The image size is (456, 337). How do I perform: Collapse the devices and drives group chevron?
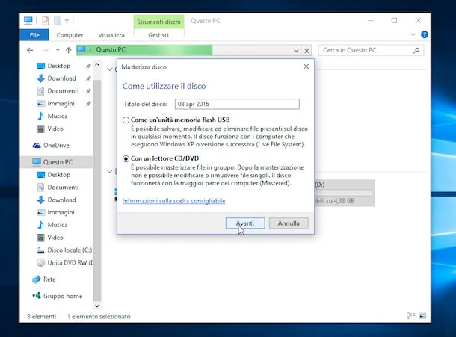109,171
